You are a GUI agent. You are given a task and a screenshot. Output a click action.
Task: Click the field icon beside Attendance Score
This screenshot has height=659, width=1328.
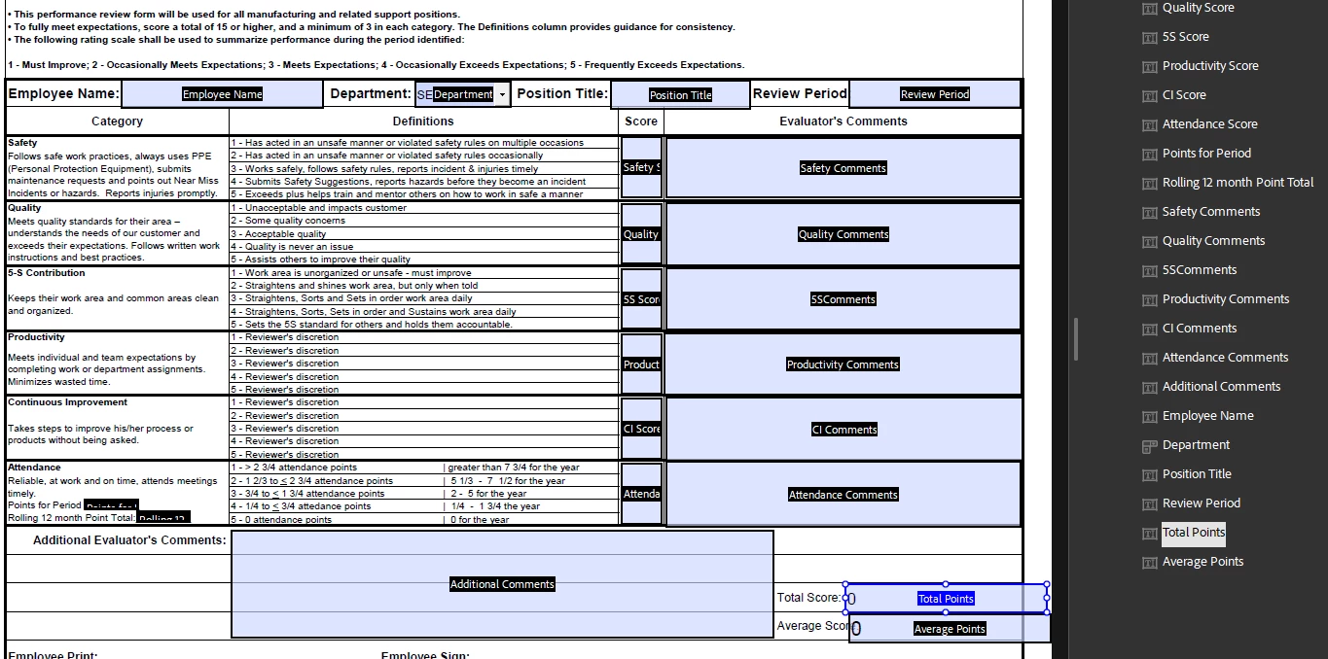click(1150, 124)
